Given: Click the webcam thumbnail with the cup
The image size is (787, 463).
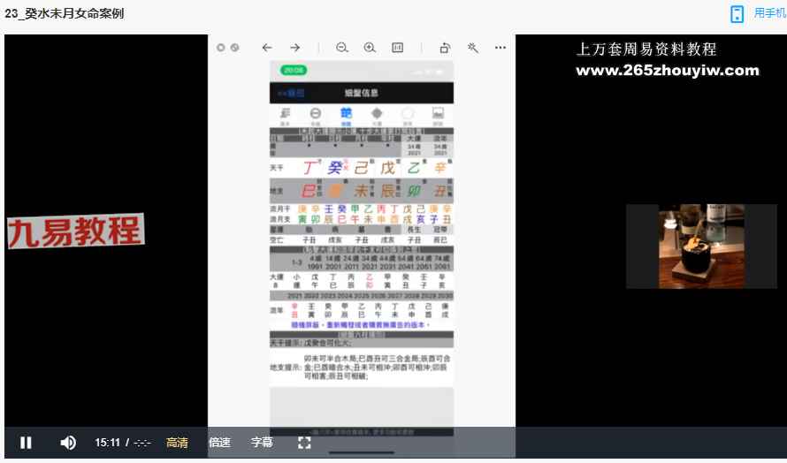Looking at the screenshot, I should coord(700,247).
